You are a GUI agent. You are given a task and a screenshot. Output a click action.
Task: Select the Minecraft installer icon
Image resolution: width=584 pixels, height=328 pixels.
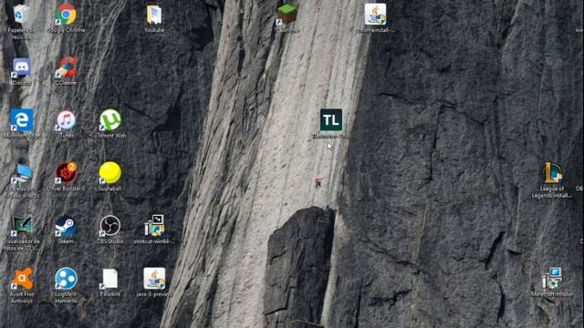point(552,279)
